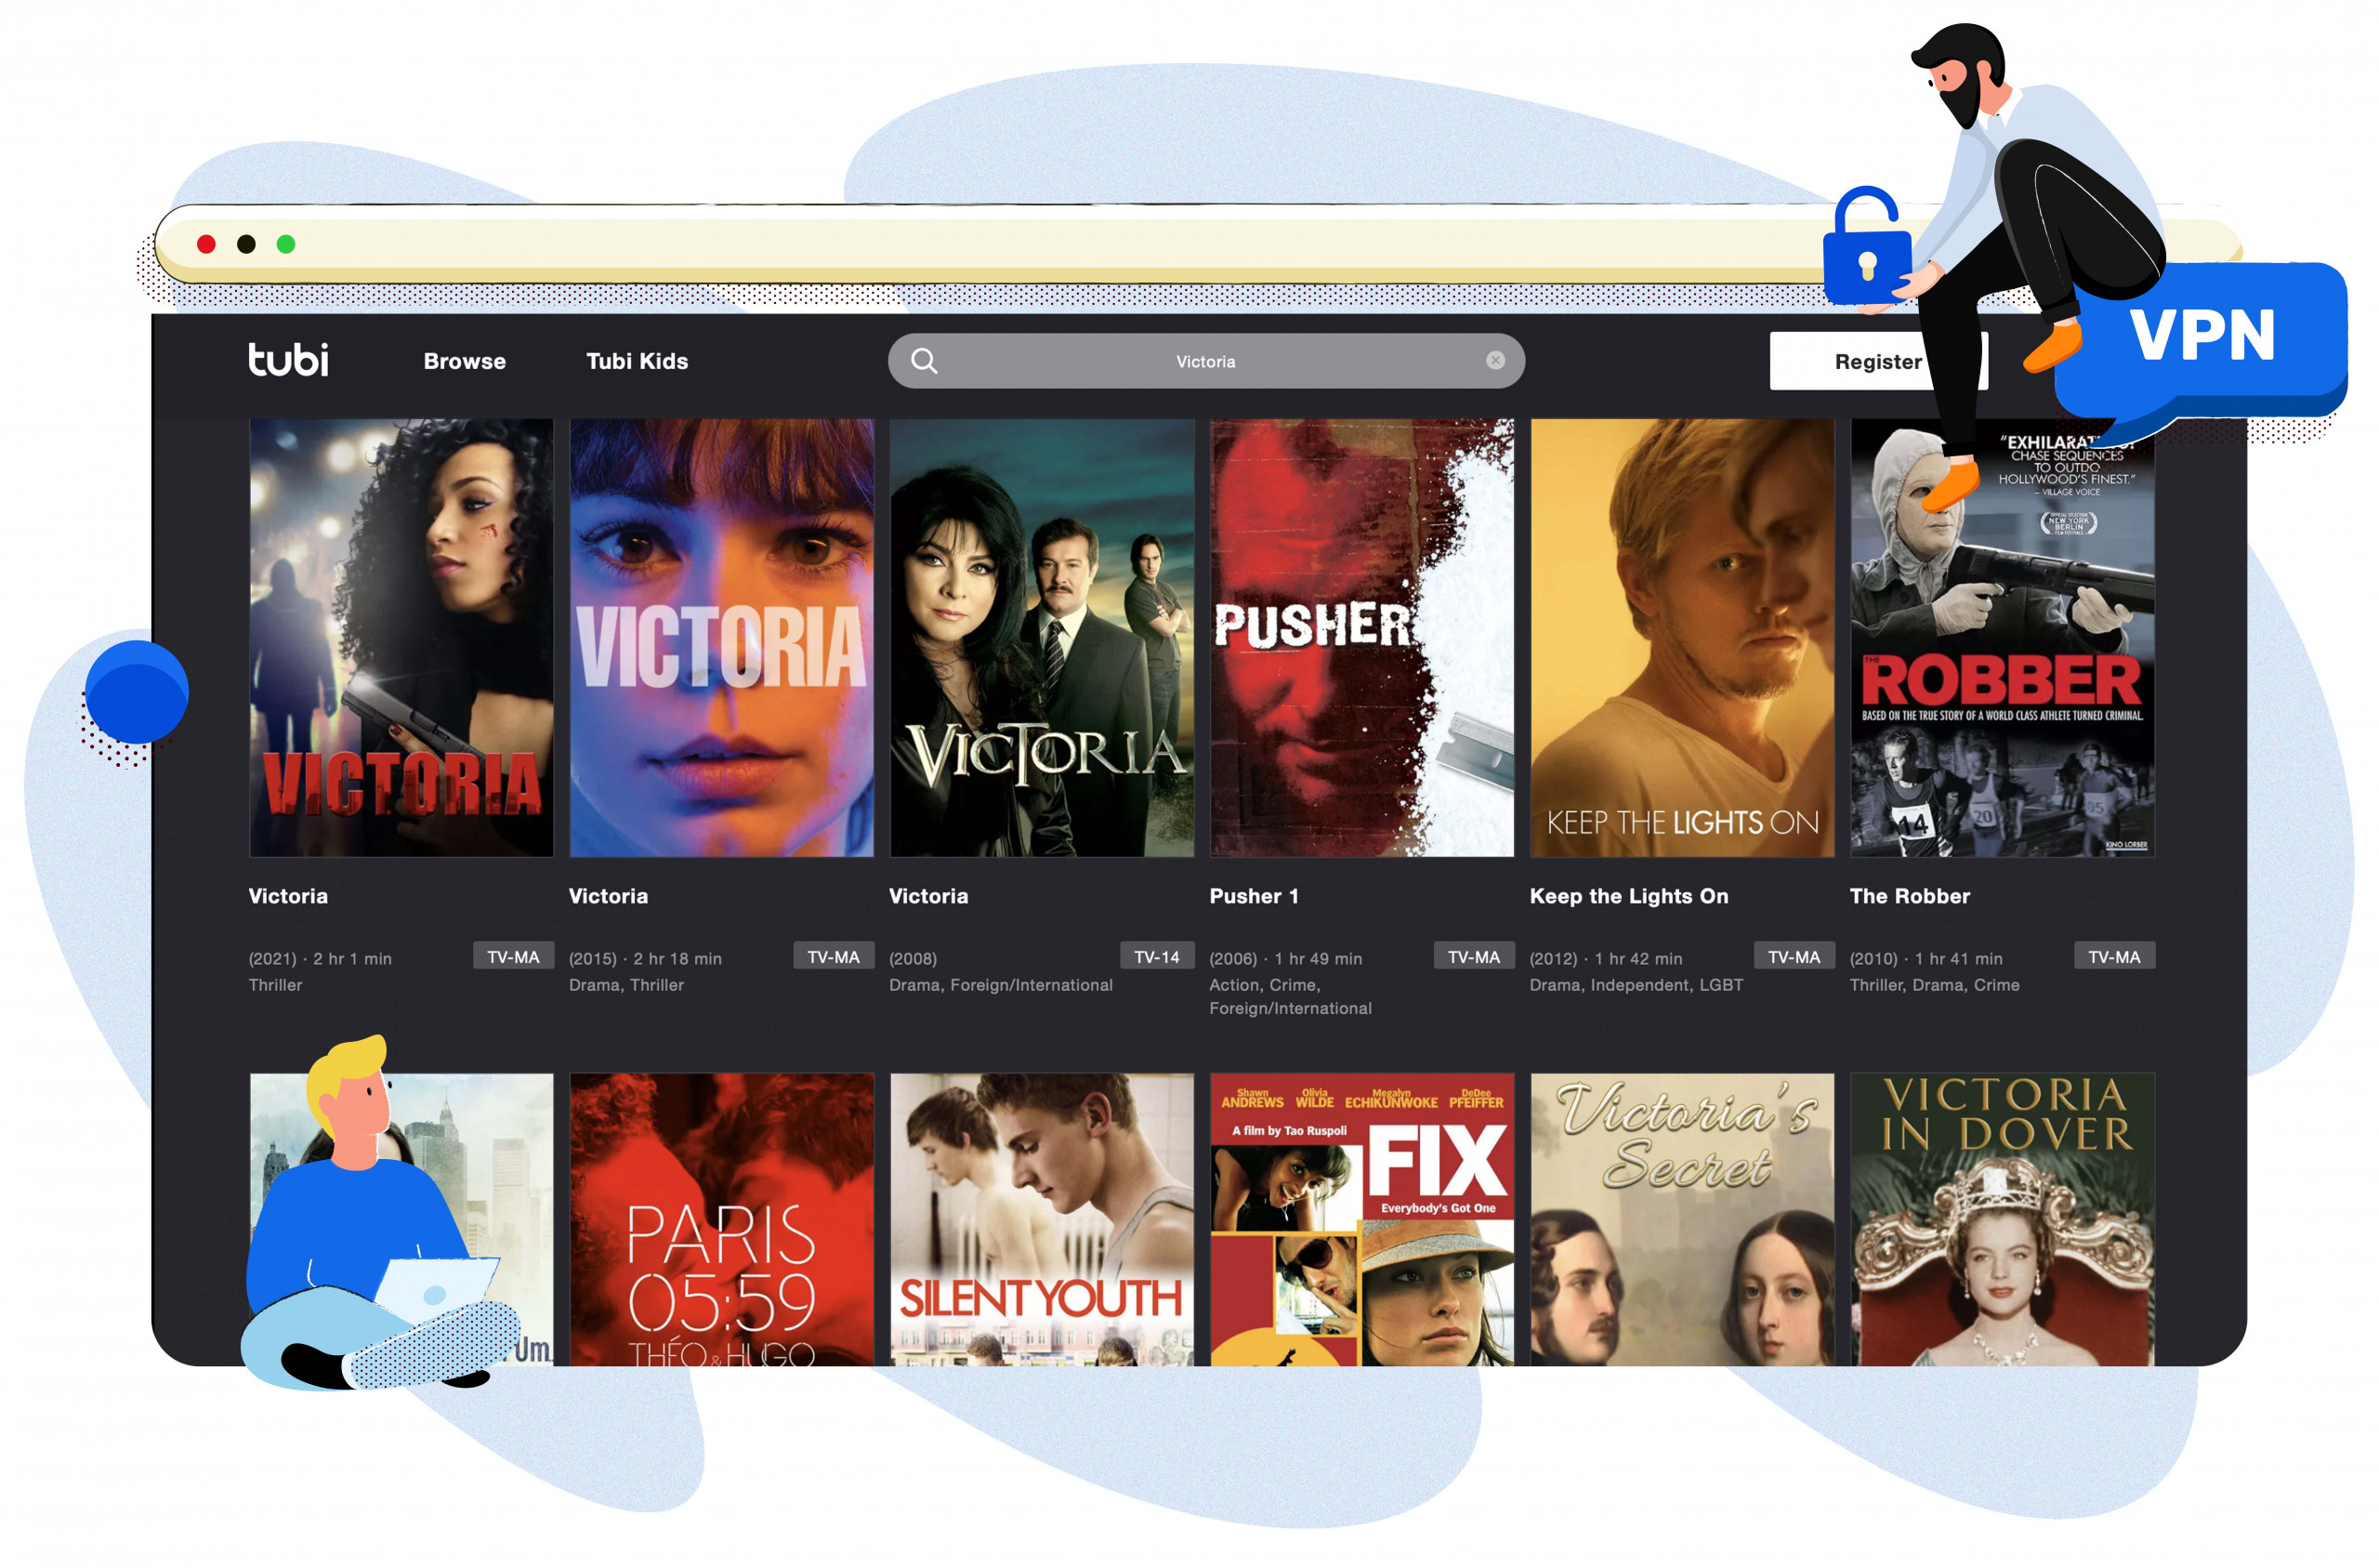Click "Thriller, Drama, Crime" genre text
This screenshot has width=2379, height=1568.
[1934, 986]
